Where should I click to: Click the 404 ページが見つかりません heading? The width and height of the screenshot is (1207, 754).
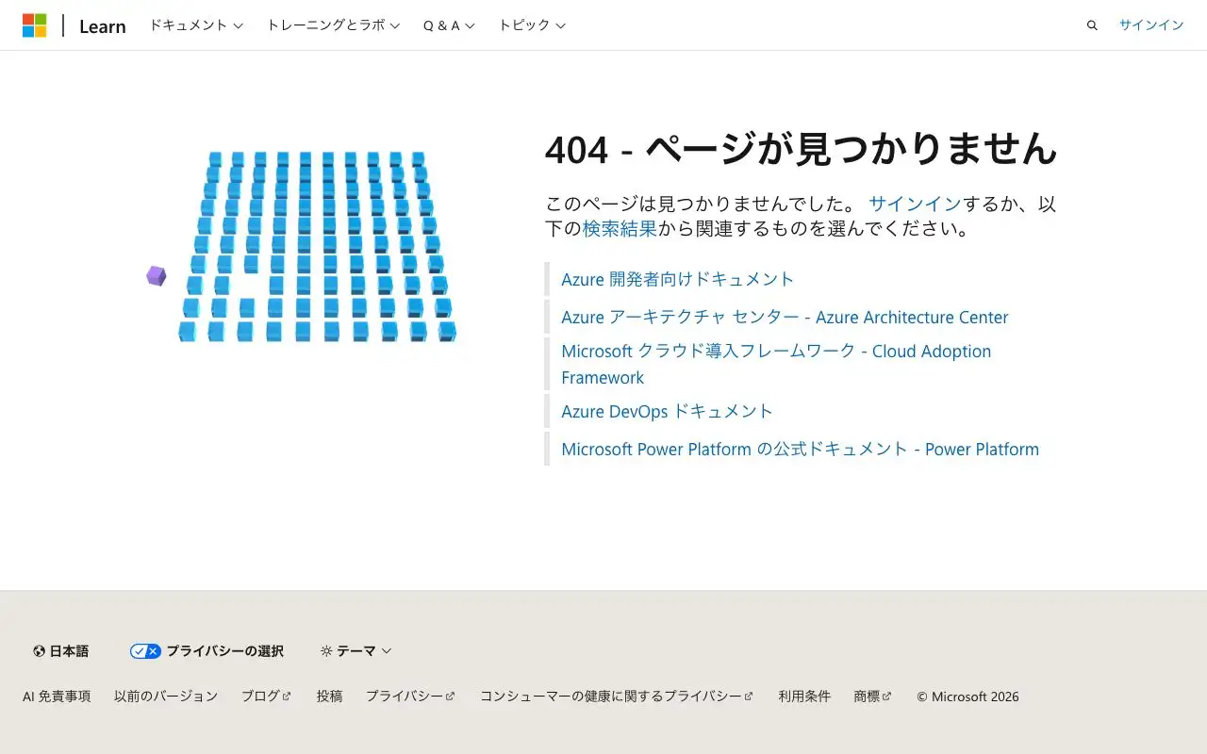tap(802, 149)
